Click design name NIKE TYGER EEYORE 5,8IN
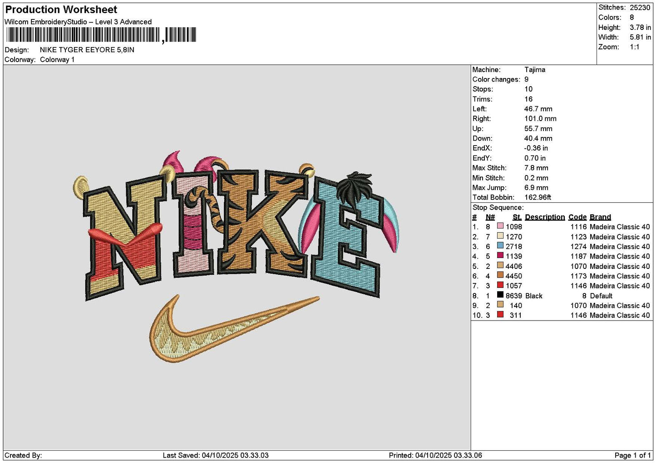 [x=87, y=50]
